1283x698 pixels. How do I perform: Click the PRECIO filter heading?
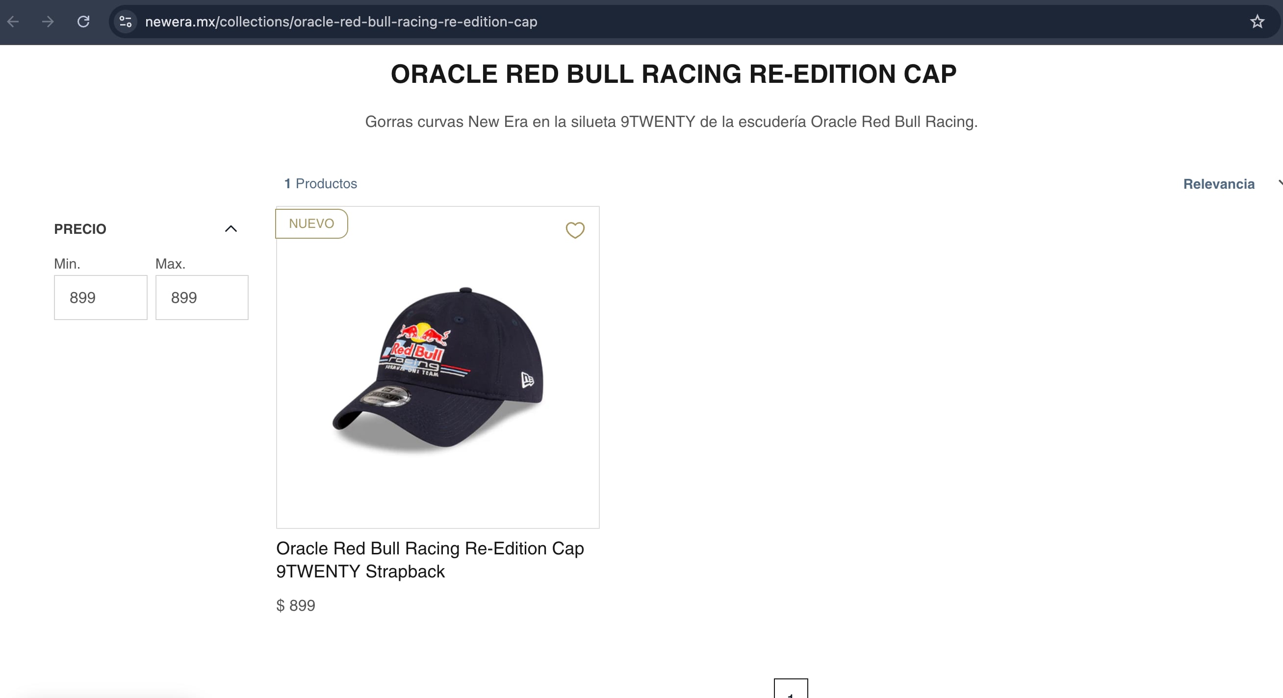80,229
